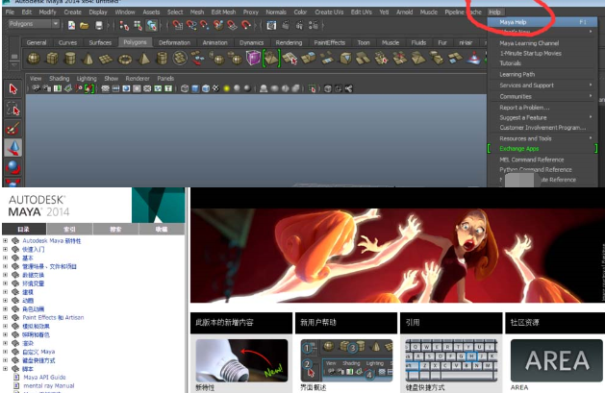The width and height of the screenshot is (605, 393).
Task: Click Exchange Apps in Help menu
Action: coord(519,149)
